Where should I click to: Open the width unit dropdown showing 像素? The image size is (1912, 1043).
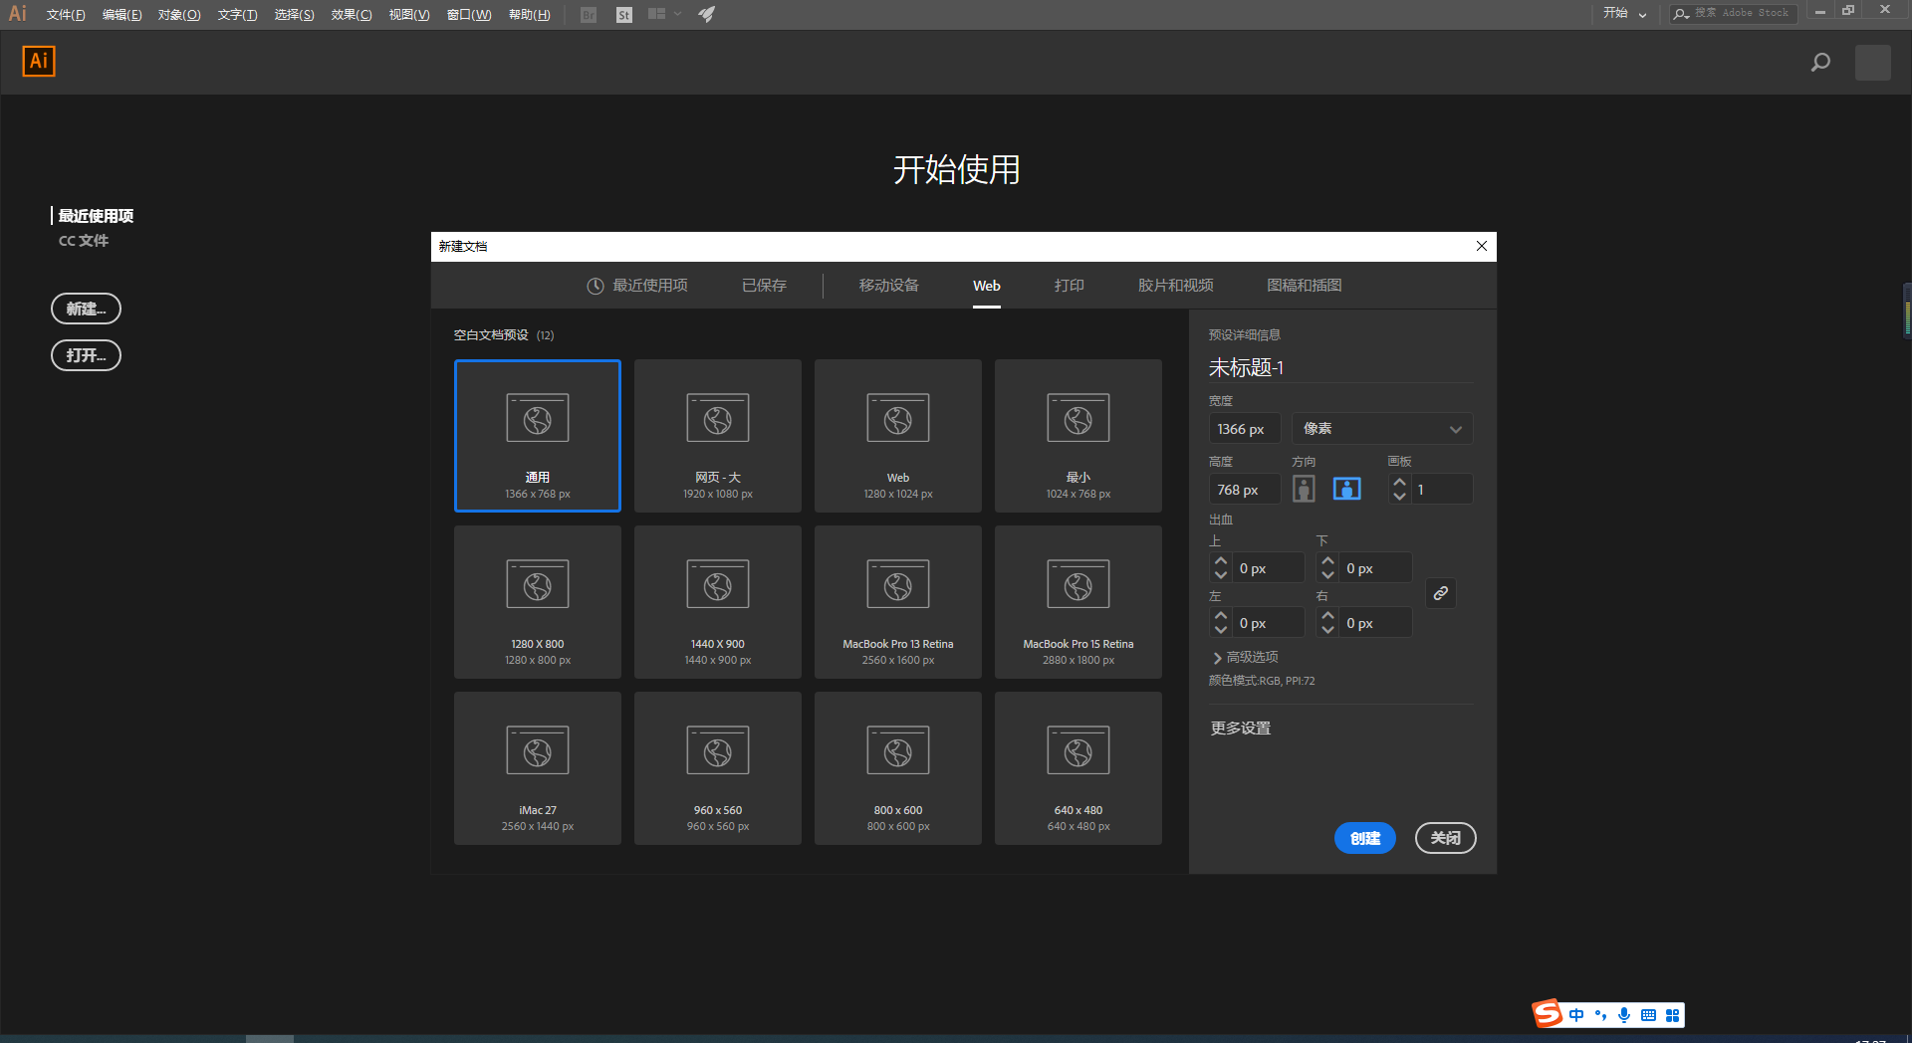click(x=1381, y=428)
